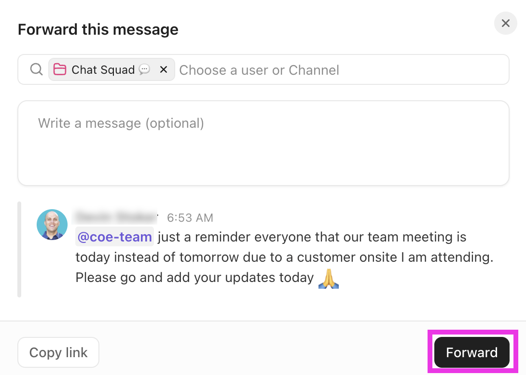This screenshot has width=526, height=375.
Task: Click the Copy link button
Action: (x=58, y=352)
